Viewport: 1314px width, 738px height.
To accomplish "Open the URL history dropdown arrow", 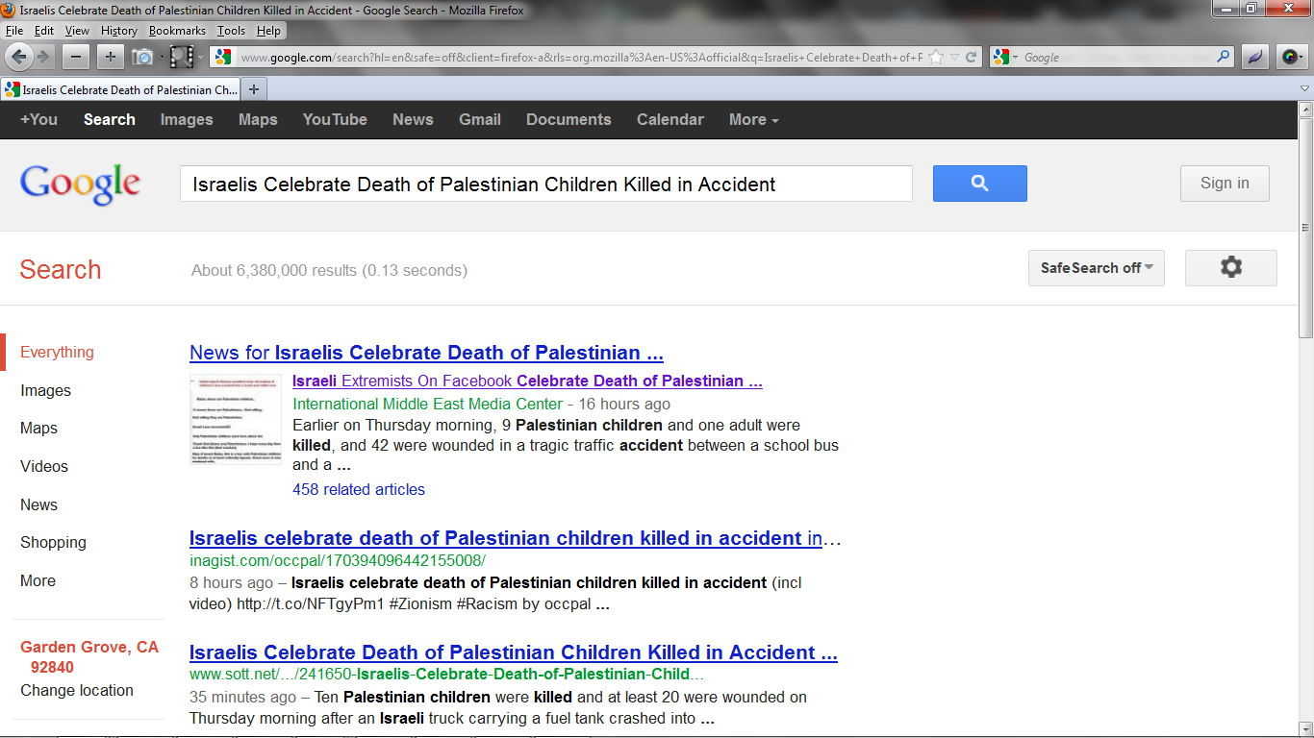I will pyautogui.click(x=954, y=57).
